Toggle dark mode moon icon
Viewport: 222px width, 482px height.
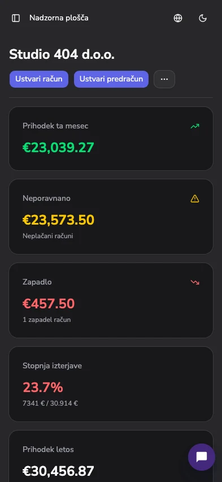(x=203, y=18)
